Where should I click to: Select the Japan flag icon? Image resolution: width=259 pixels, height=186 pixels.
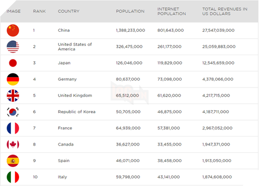13,63
